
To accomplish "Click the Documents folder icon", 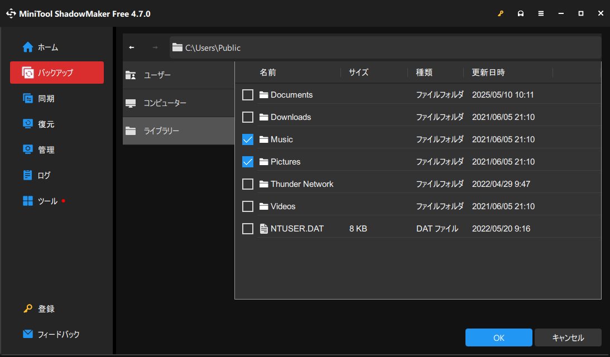I will 264,95.
